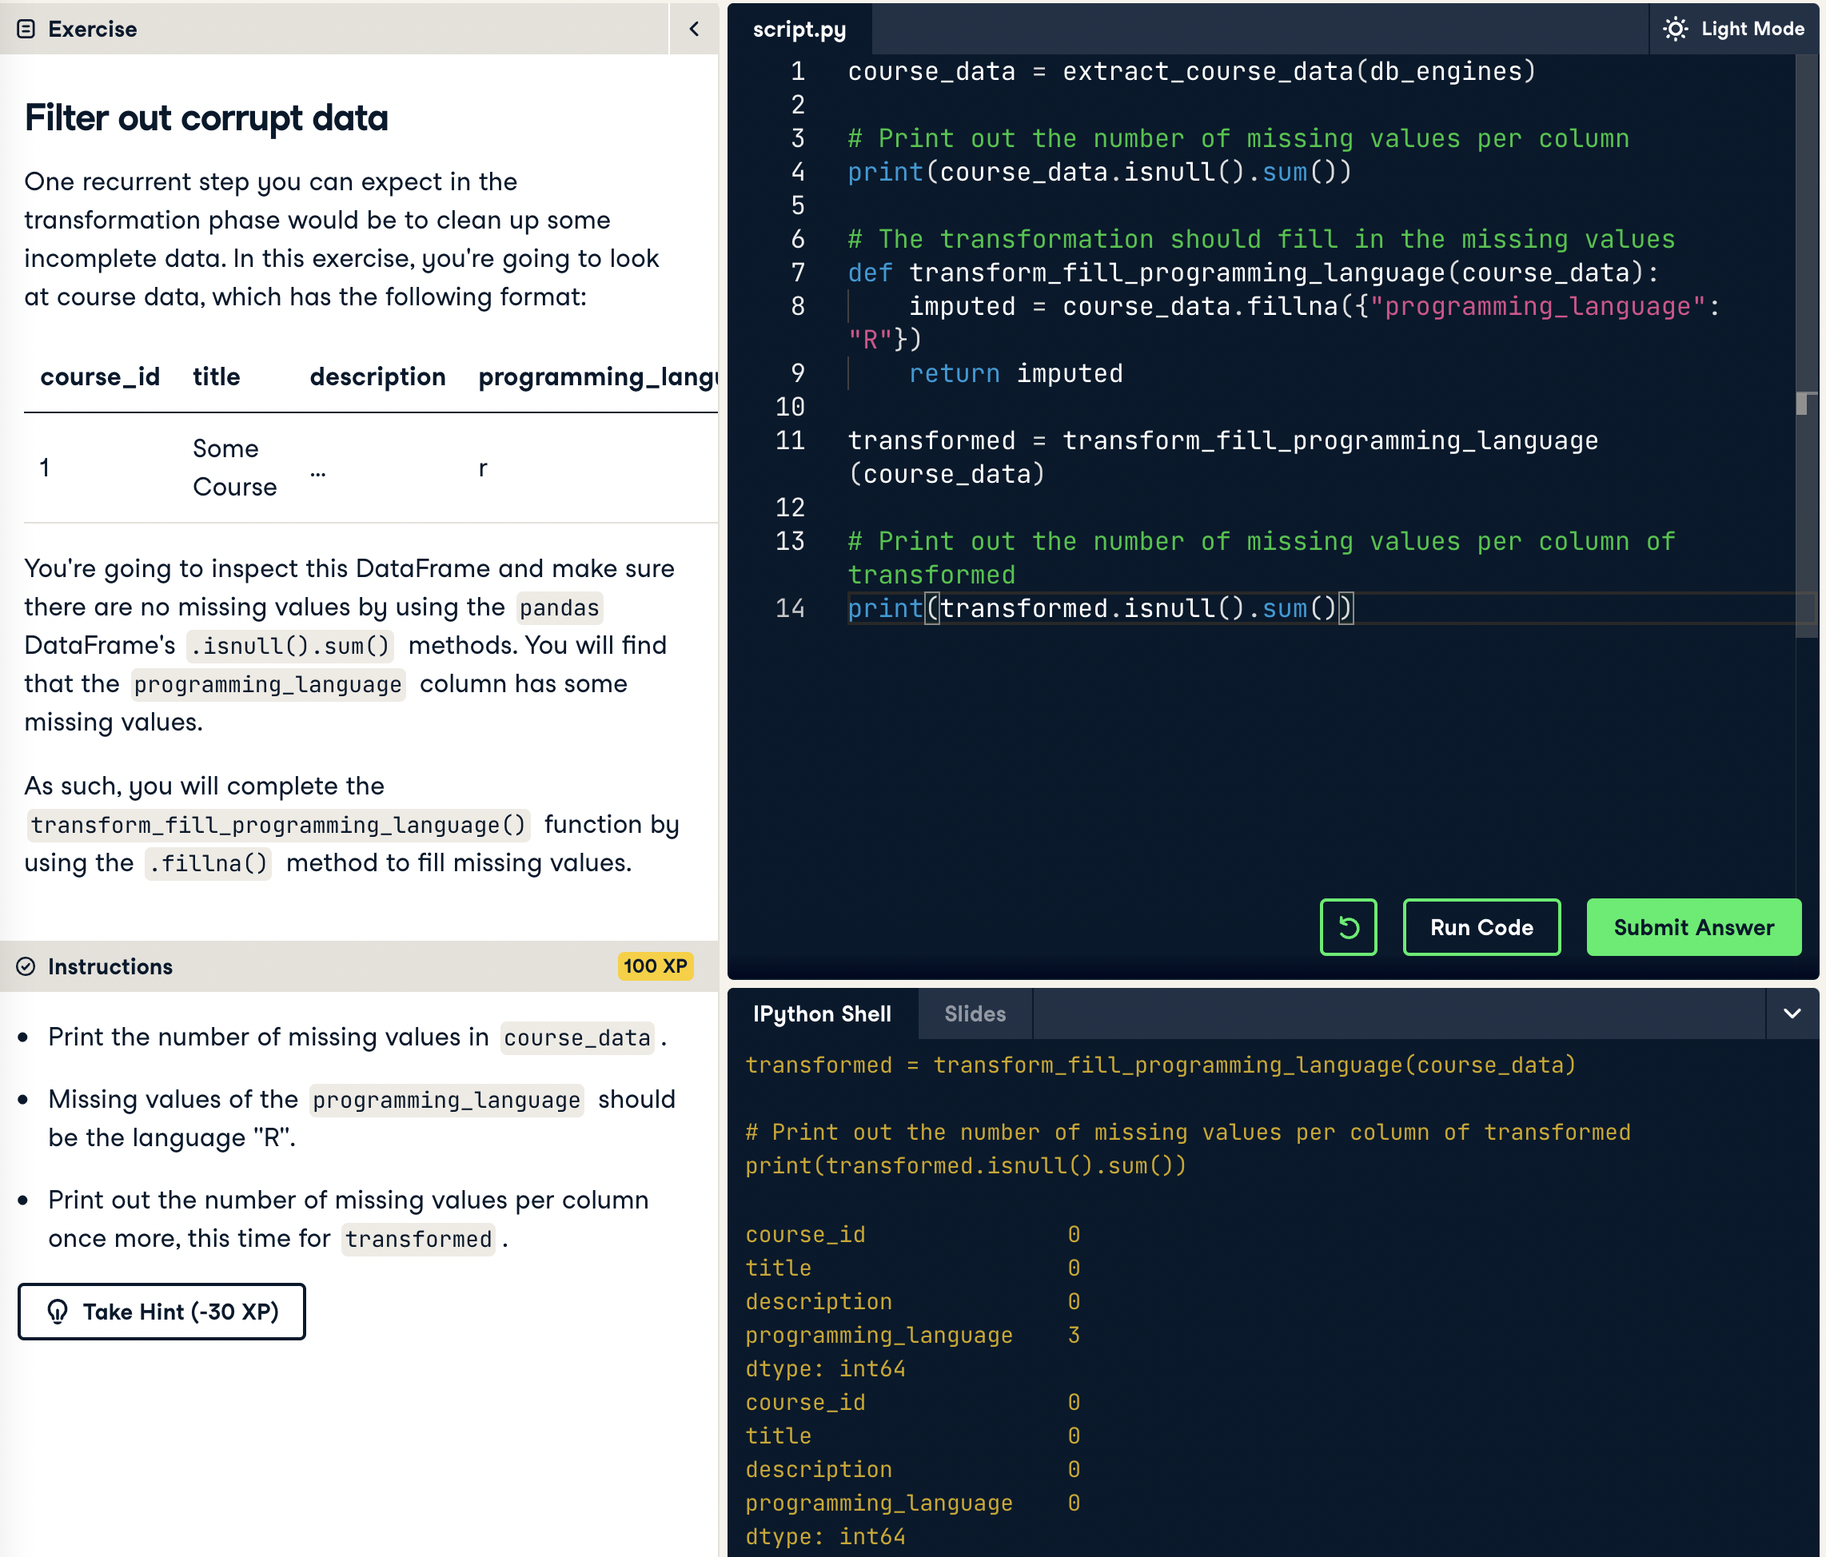Click the Instructions checkmark circle icon
Screen dimensions: 1826x1557
coord(26,966)
